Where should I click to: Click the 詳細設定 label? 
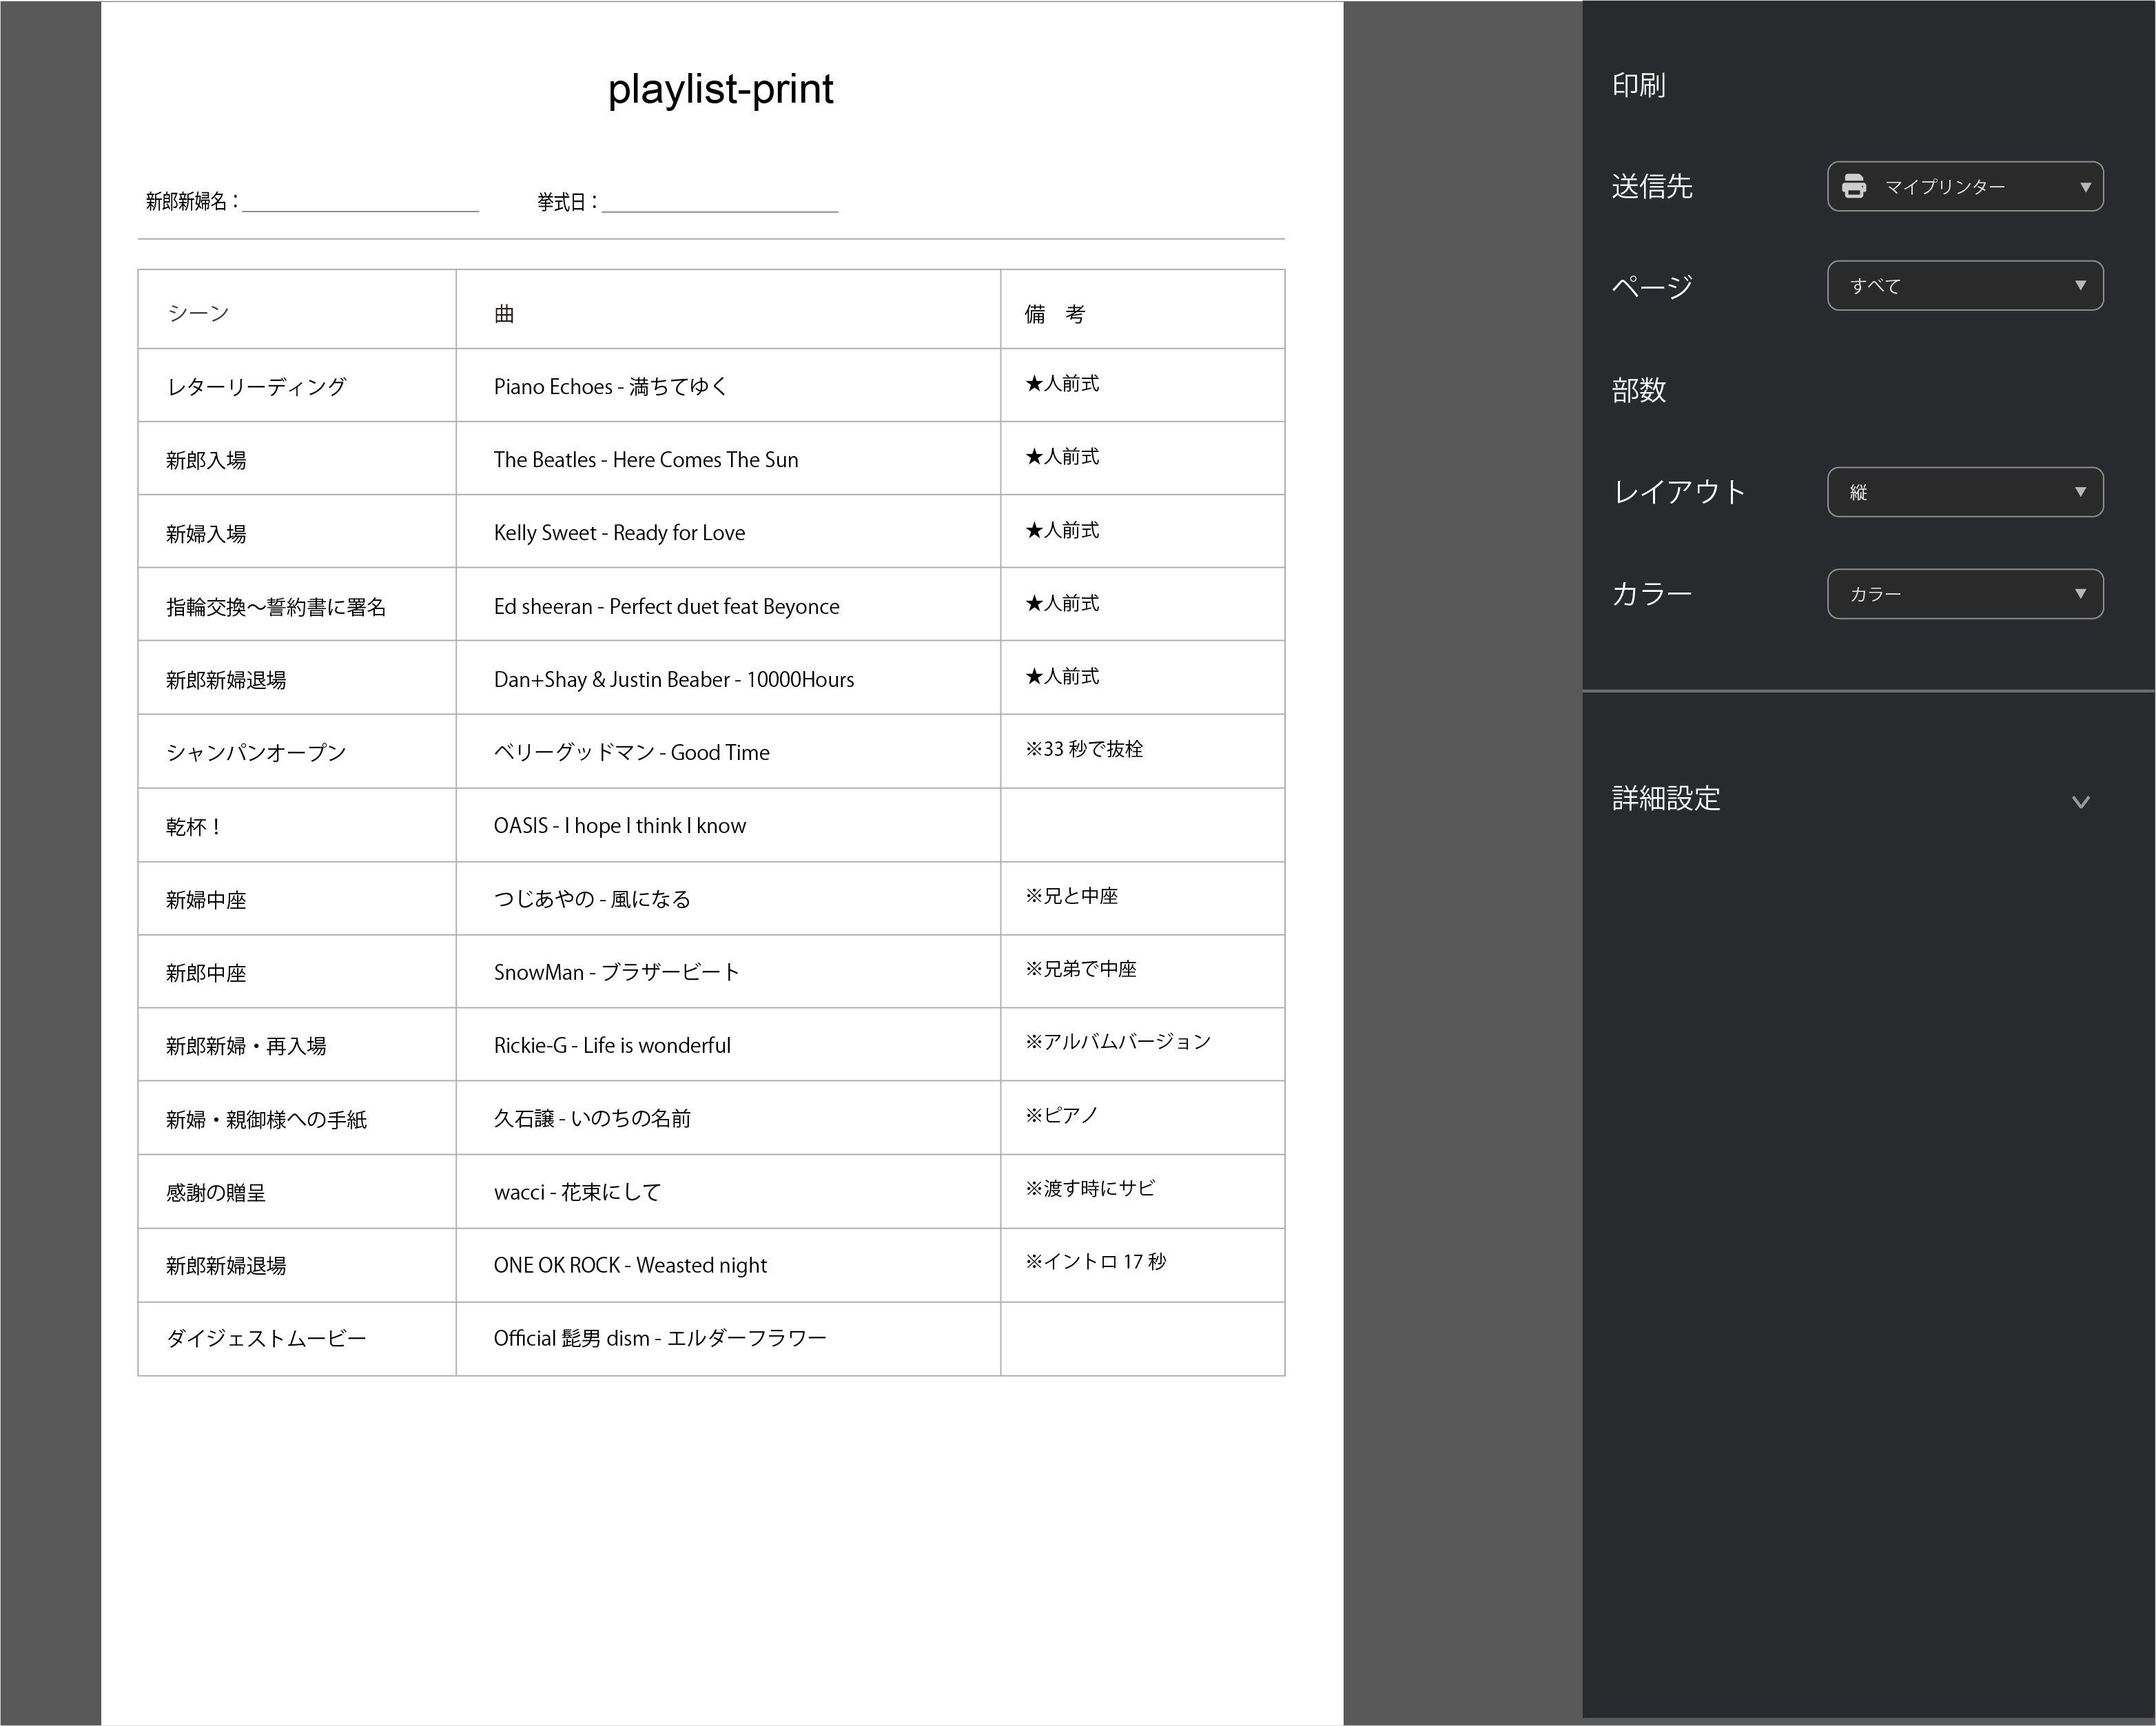[x=1666, y=798]
